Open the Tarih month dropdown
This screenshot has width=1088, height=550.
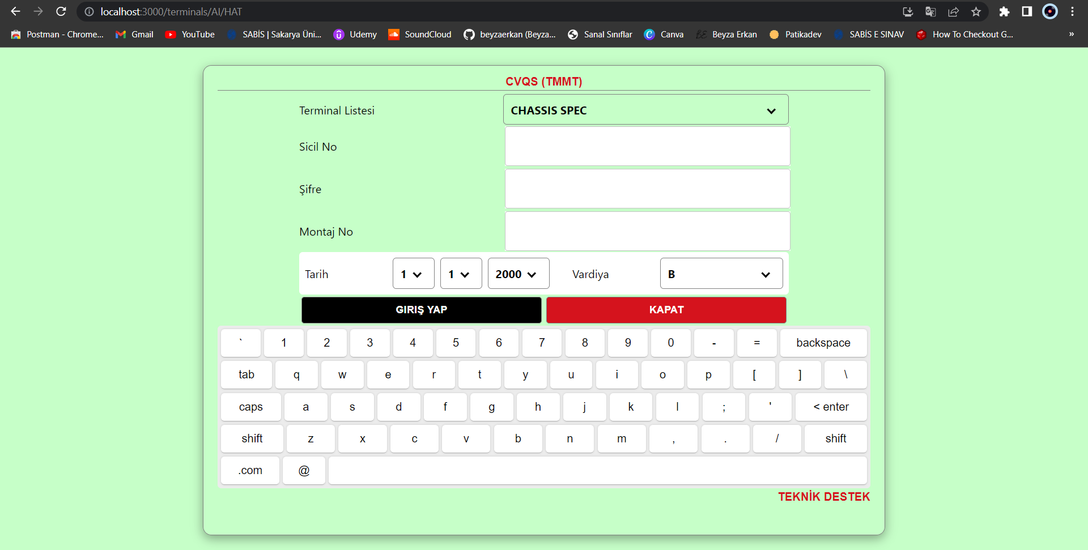[461, 274]
